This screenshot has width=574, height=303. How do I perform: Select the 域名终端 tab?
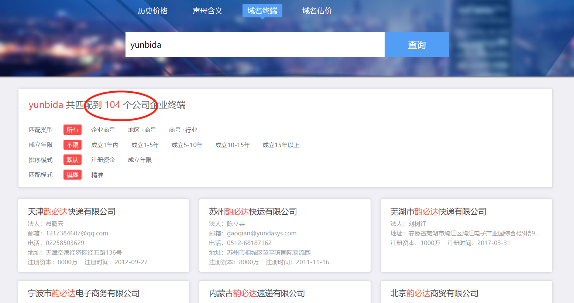pyautogui.click(x=262, y=11)
